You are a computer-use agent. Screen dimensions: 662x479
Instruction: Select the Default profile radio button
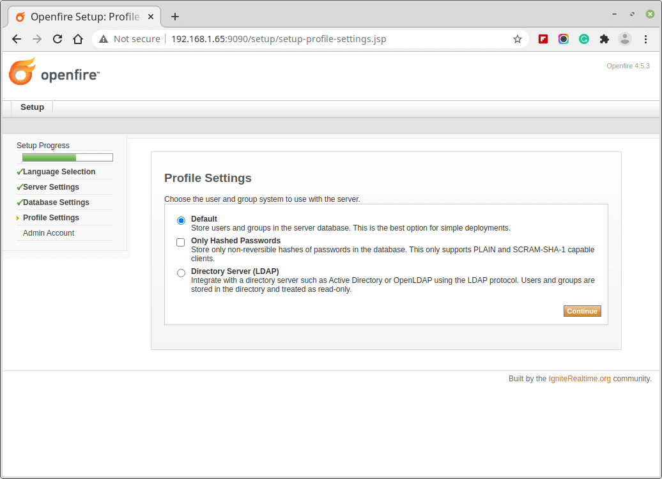181,221
